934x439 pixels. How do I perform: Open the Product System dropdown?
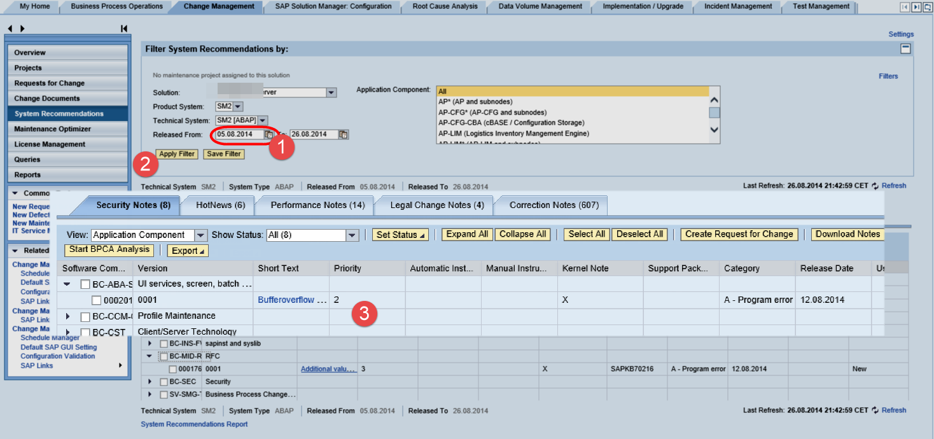coord(239,107)
